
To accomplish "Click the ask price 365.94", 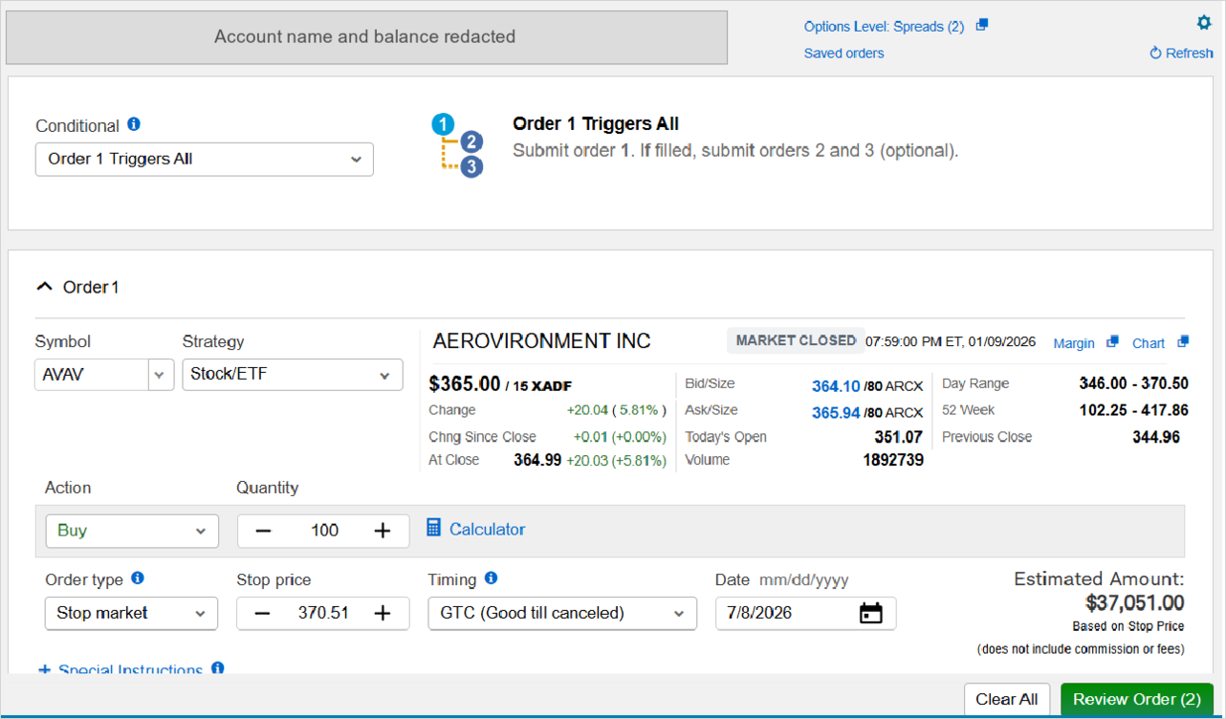I will click(836, 413).
